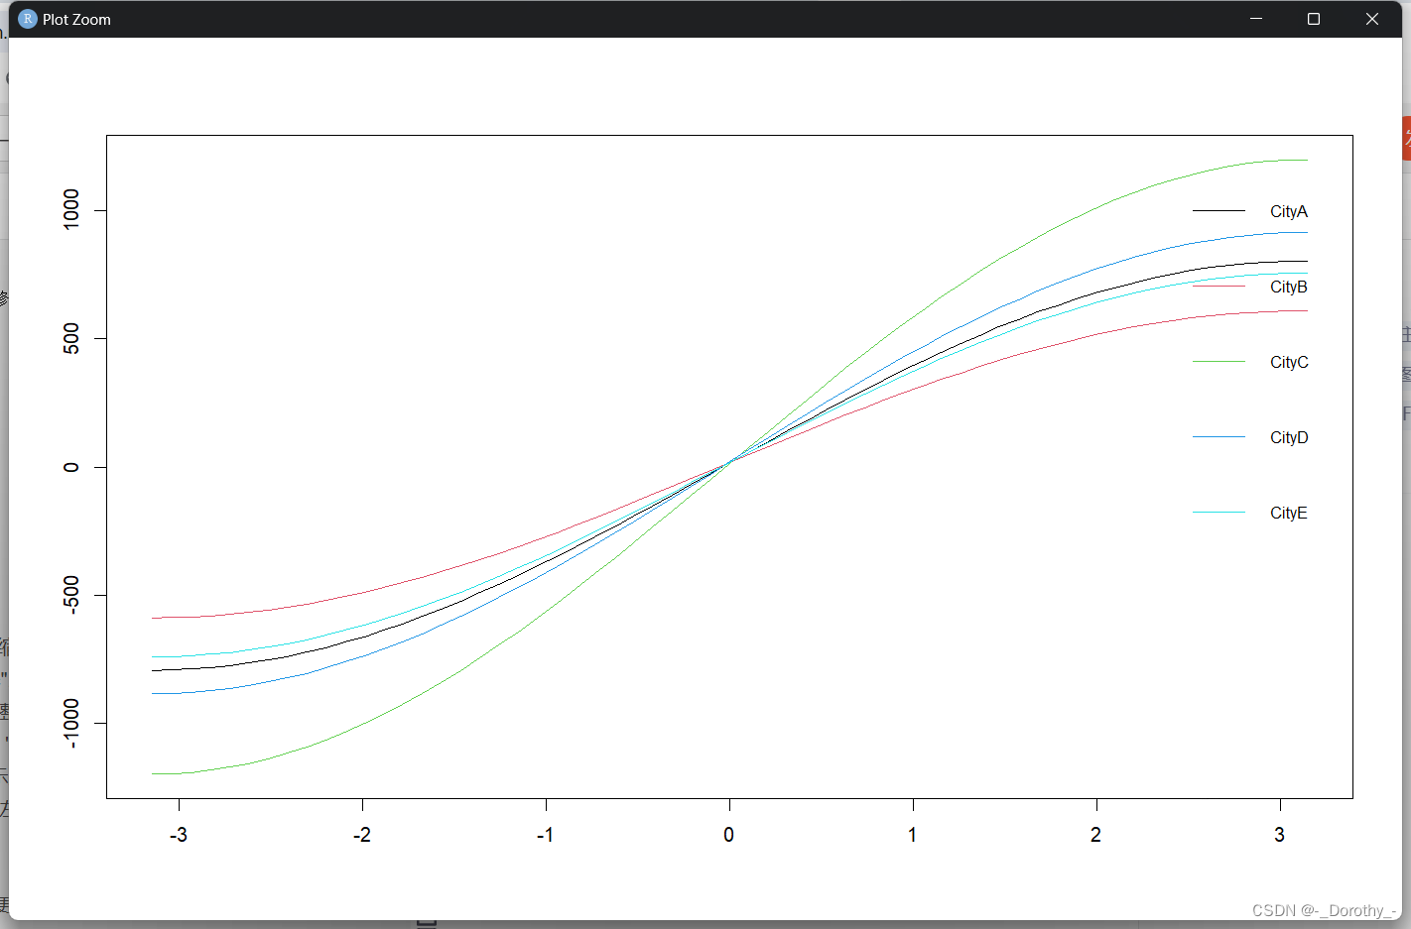The height and width of the screenshot is (929, 1411).
Task: Click the blue CityD legend line sample
Action: click(1219, 437)
